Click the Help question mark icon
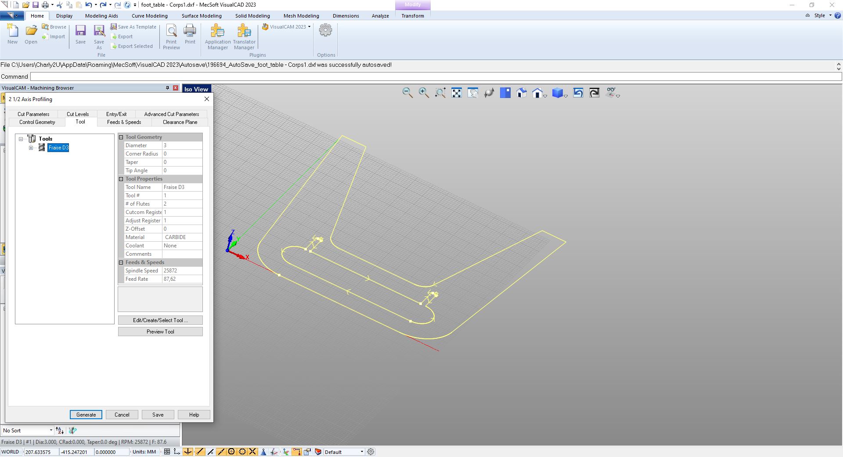Image resolution: width=843 pixels, height=457 pixels. tap(837, 15)
